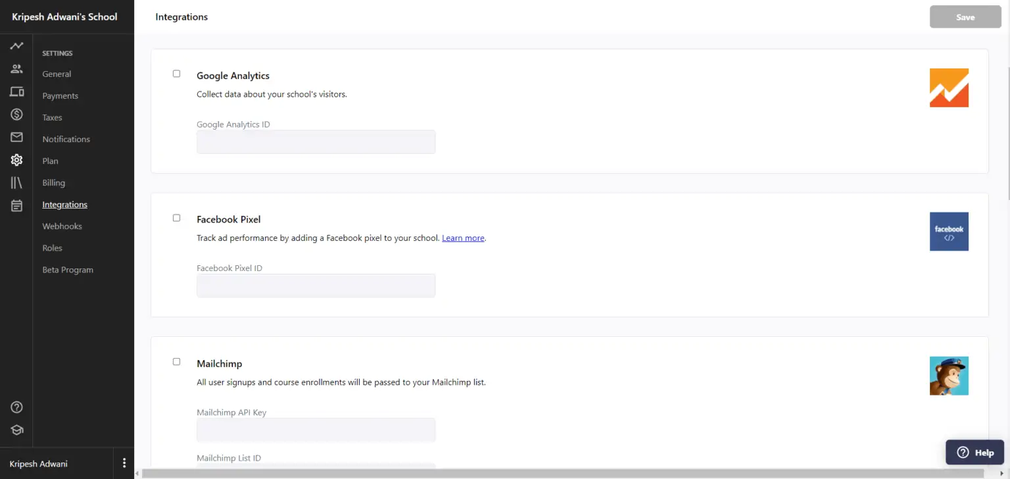Follow the Learn more link for Facebook Pixel
Image resolution: width=1010 pixels, height=479 pixels.
(x=463, y=238)
